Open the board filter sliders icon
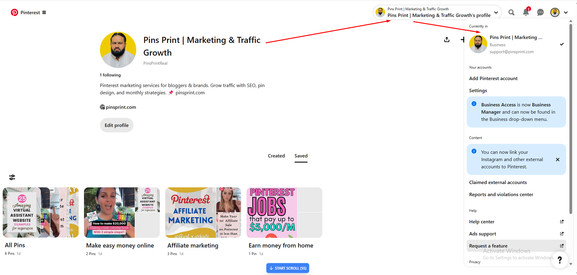Image resolution: width=577 pixels, height=275 pixels. [x=12, y=177]
